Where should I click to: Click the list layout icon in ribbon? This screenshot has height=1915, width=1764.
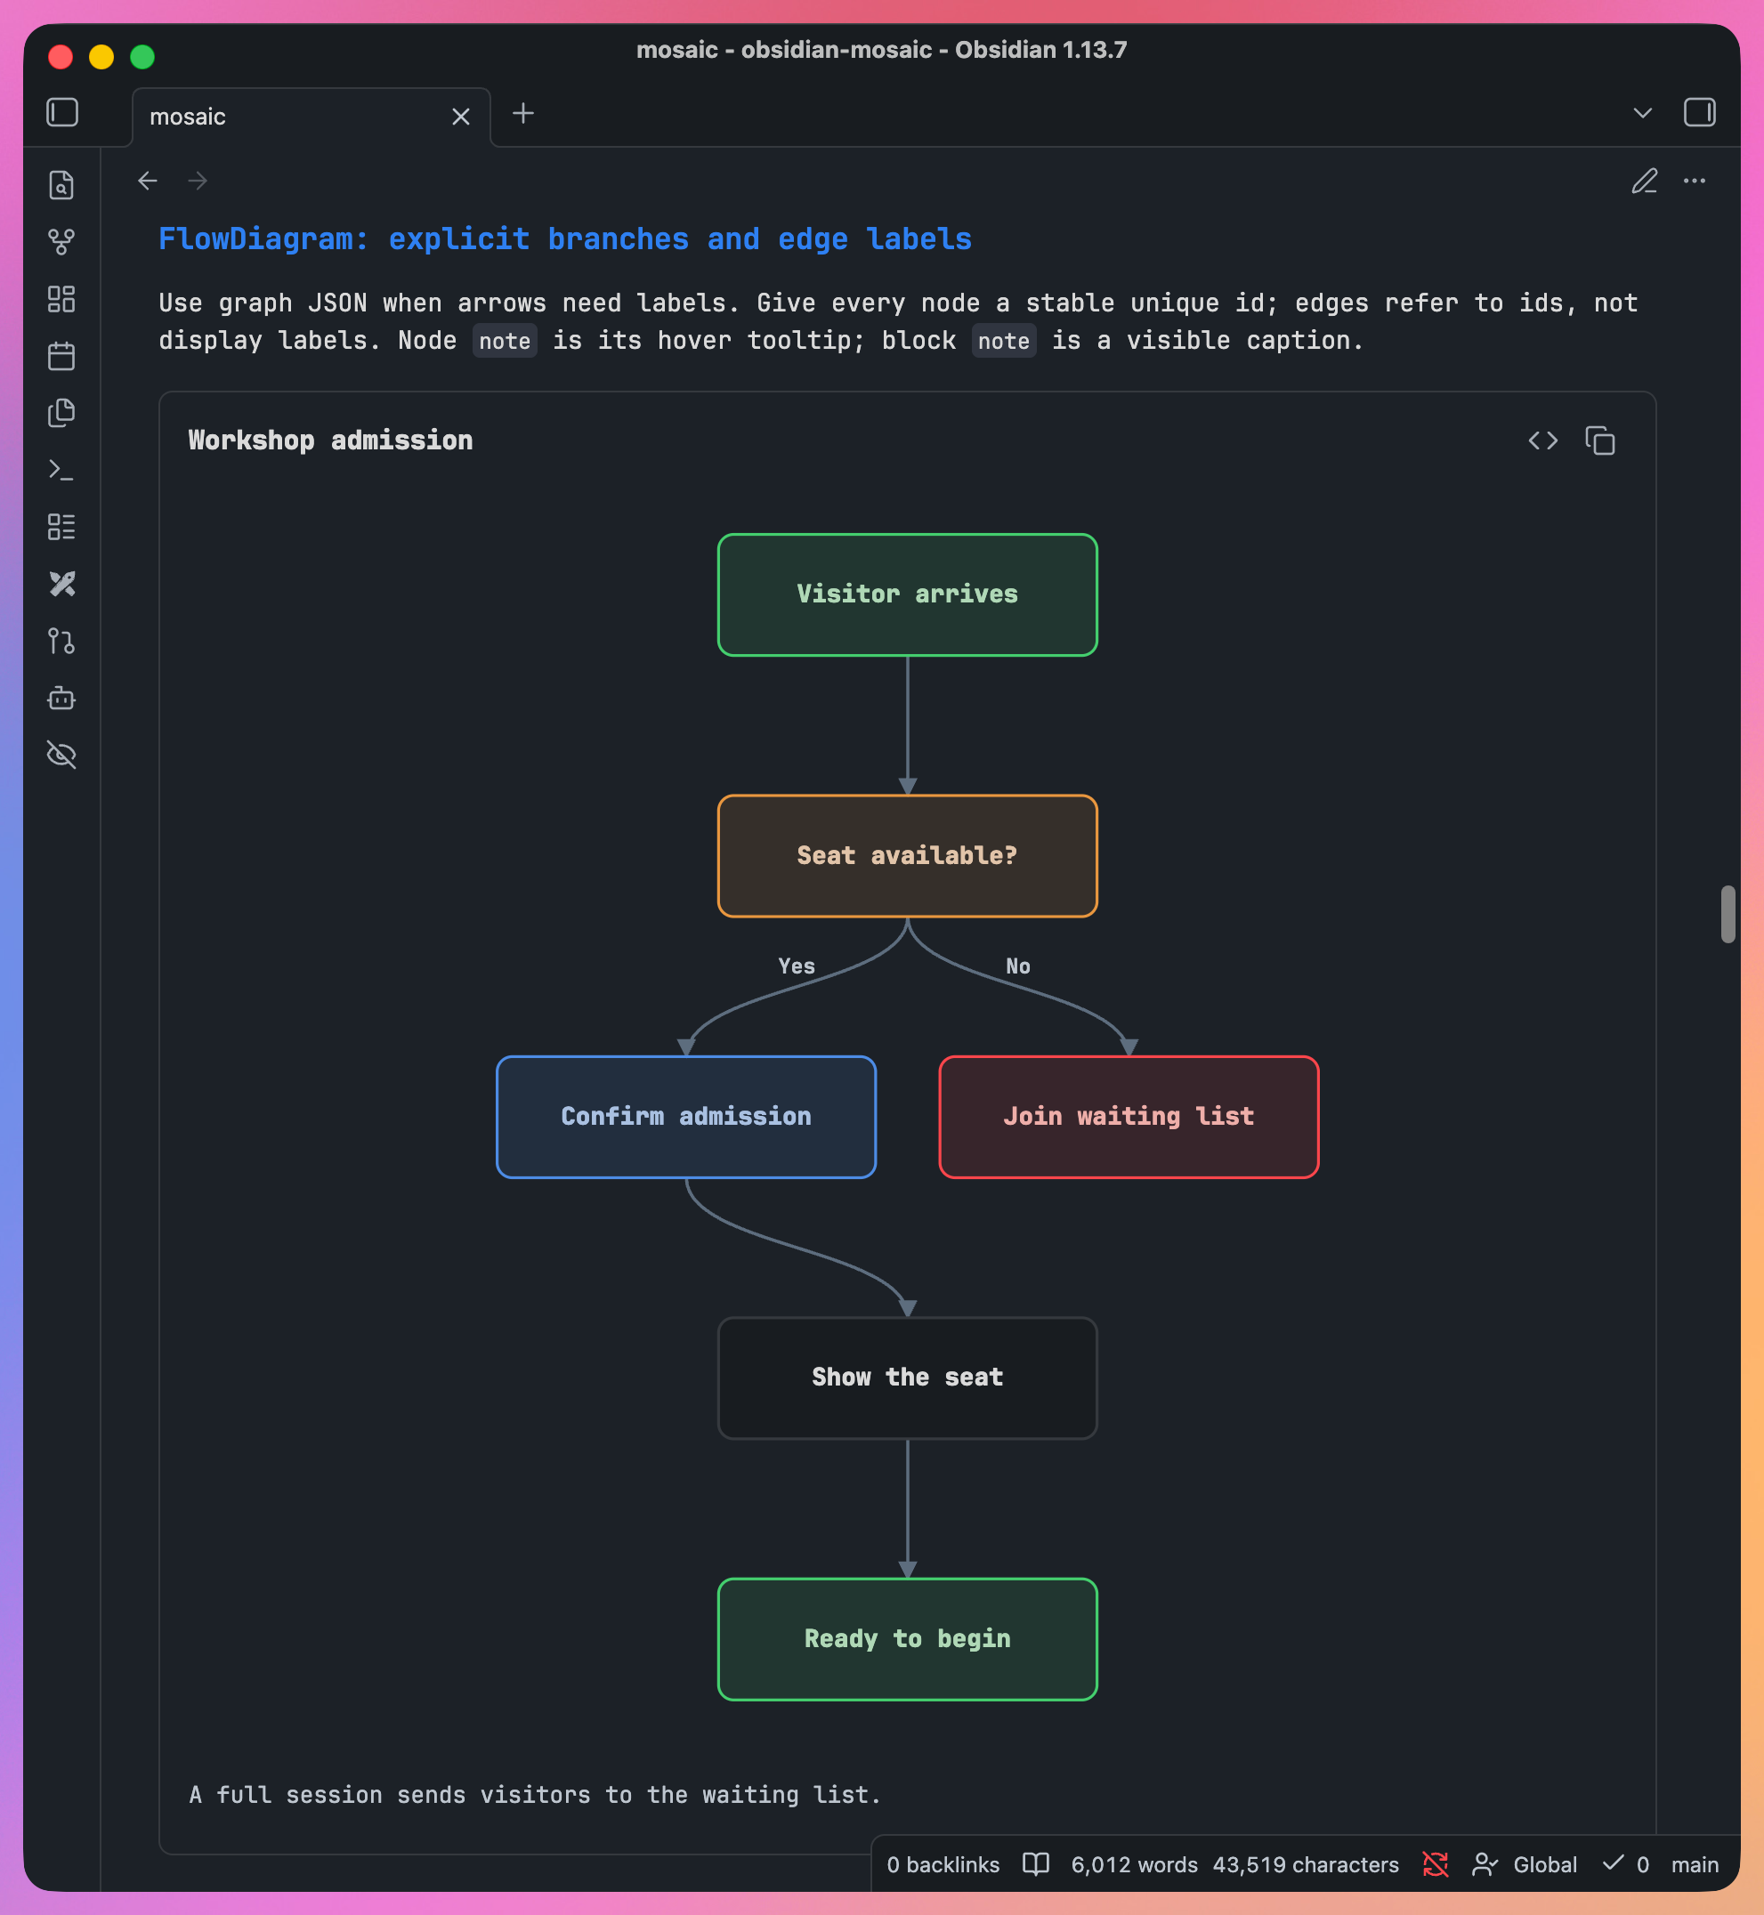coord(61,527)
